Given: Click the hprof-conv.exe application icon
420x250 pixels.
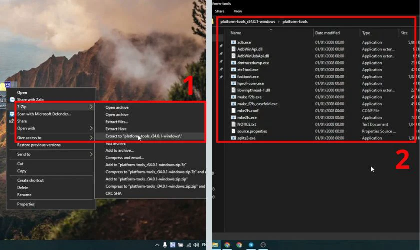Looking at the screenshot, I should coord(233,83).
